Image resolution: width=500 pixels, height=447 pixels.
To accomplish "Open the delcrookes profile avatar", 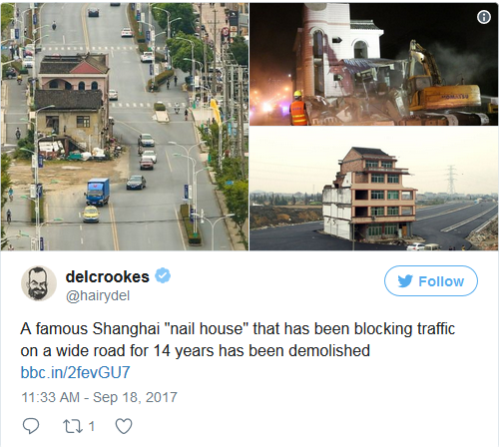I will [x=39, y=283].
